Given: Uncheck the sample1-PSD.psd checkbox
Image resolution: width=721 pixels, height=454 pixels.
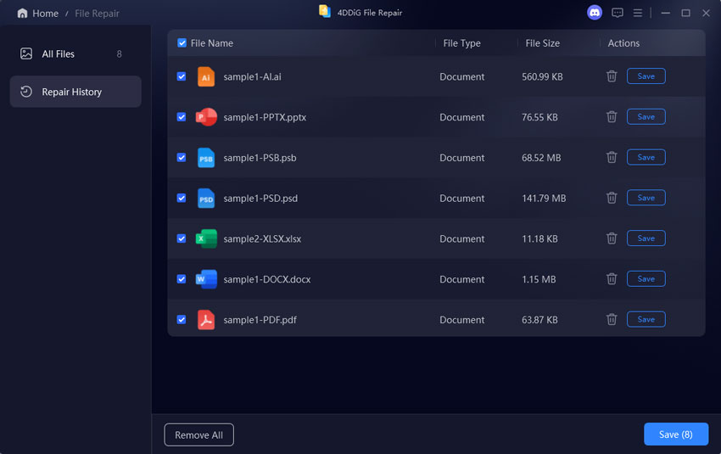Looking at the screenshot, I should tap(182, 198).
